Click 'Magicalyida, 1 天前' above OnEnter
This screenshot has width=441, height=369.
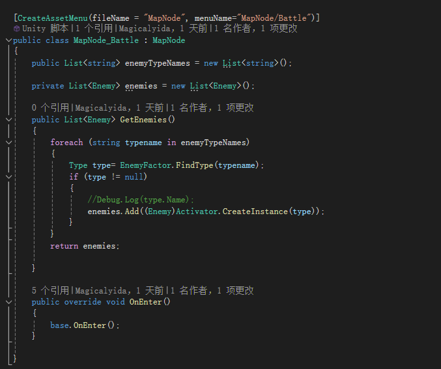(119, 290)
